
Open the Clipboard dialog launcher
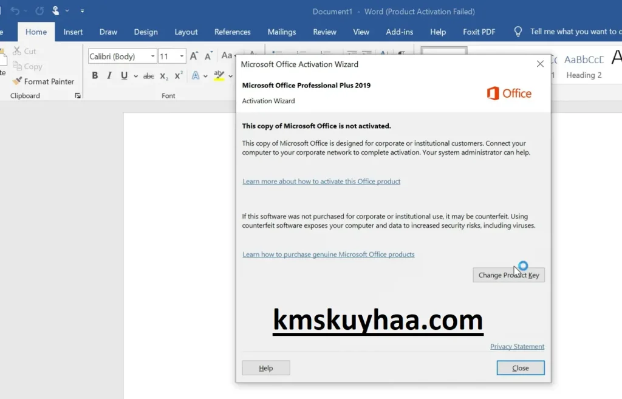pos(78,95)
